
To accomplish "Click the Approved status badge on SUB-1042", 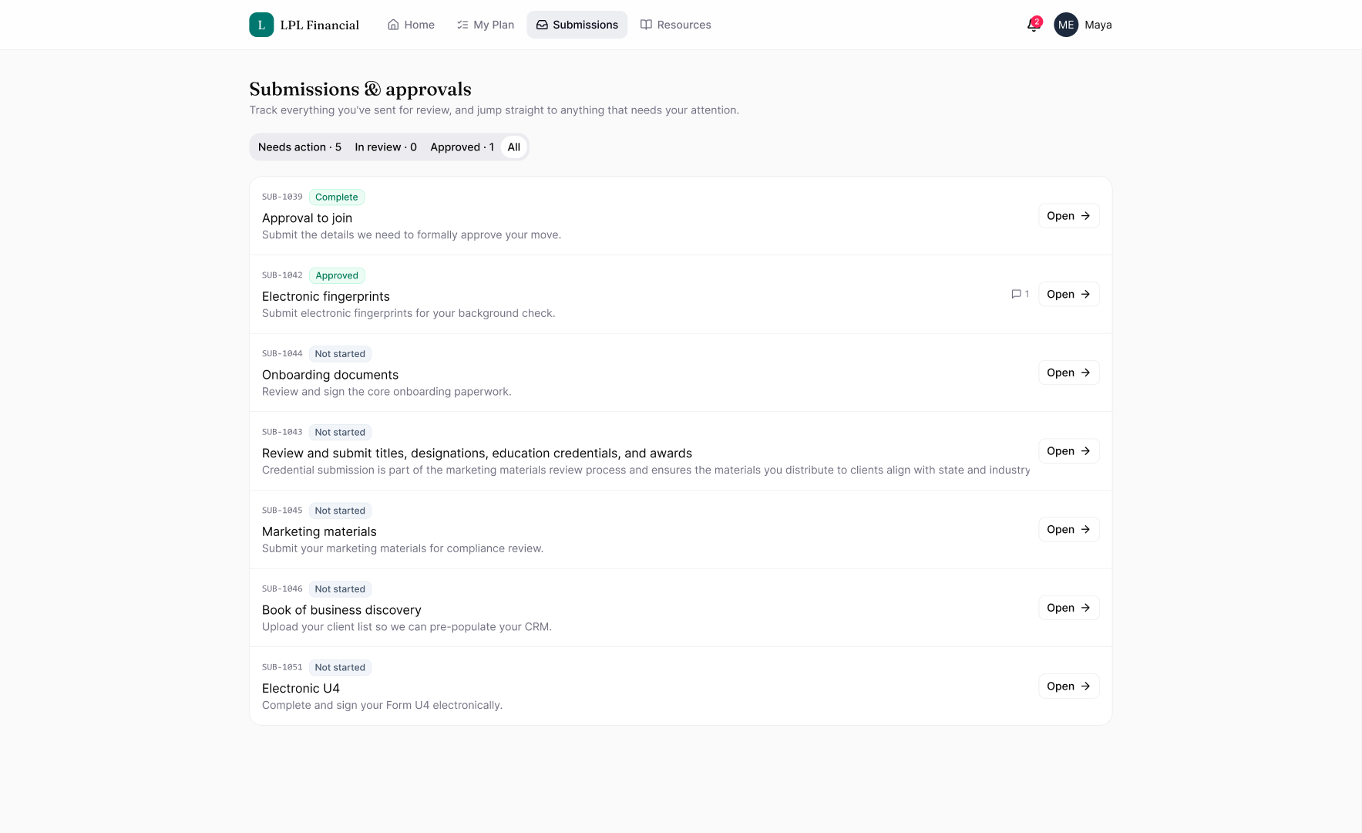I will [x=337, y=275].
